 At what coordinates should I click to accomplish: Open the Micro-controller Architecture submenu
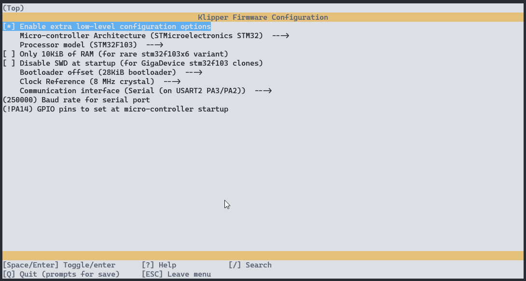(x=145, y=35)
